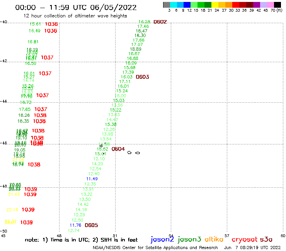The height and width of the screenshot is (251, 286).
Task: Click the yellow 24 ft legend swatch
Action: coord(215,5)
